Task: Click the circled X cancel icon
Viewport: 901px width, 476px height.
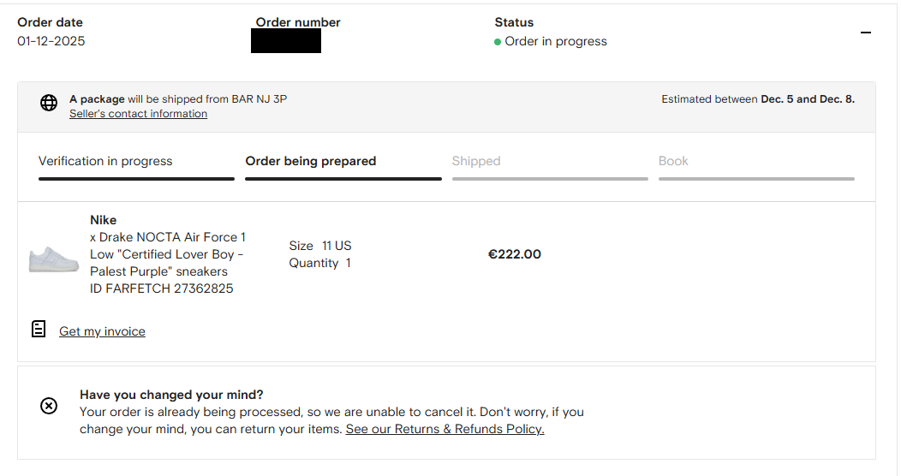Action: tap(49, 406)
